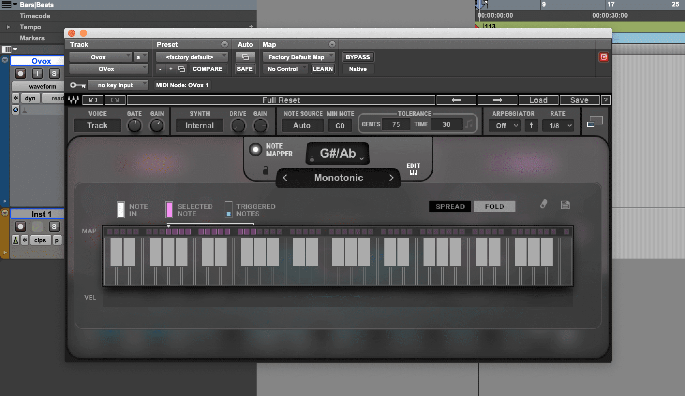Click the arpeggiator up direction arrow
The height and width of the screenshot is (396, 685).
pyautogui.click(x=531, y=125)
